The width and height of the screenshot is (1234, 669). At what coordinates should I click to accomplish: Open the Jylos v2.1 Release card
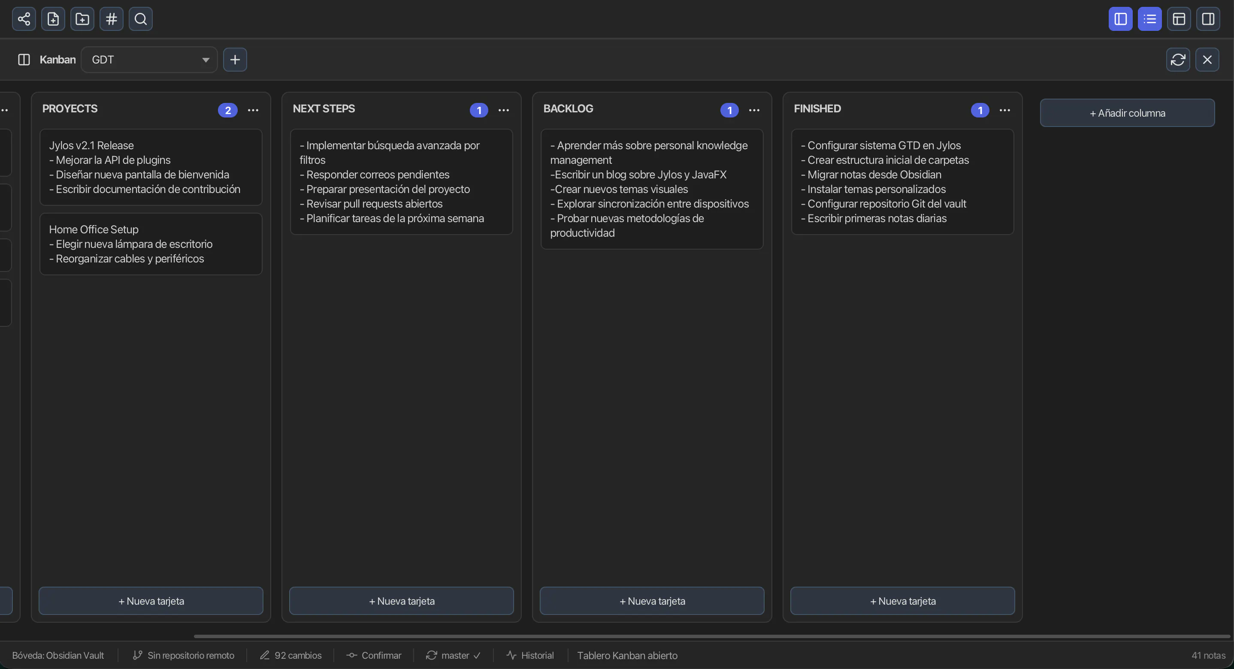click(x=151, y=167)
